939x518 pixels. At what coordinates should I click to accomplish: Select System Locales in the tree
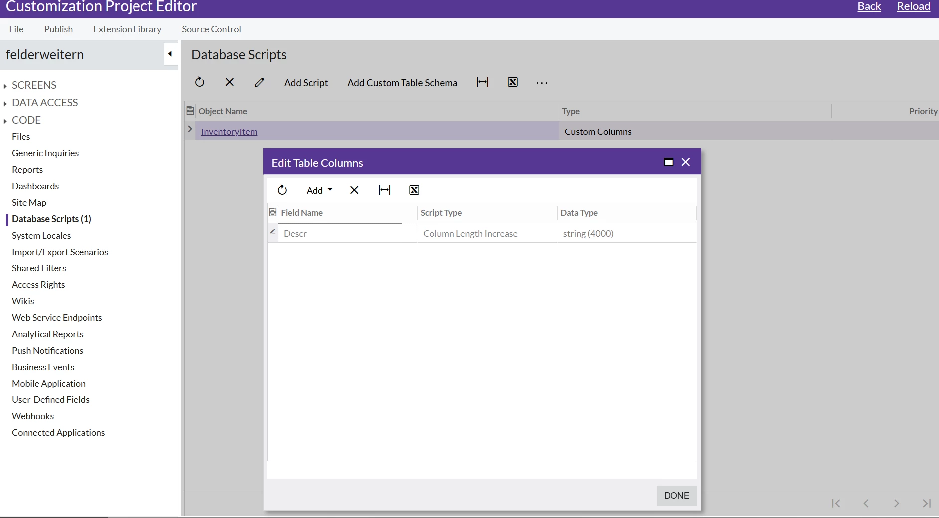(x=41, y=236)
